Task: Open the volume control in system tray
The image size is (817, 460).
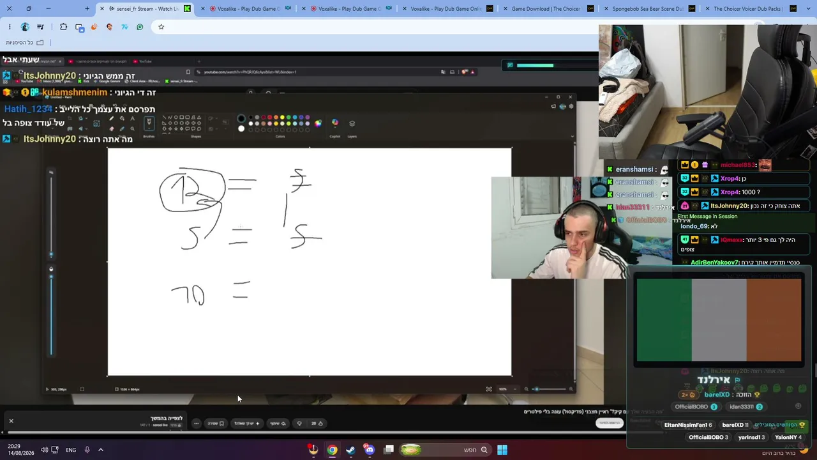Action: (x=44, y=450)
